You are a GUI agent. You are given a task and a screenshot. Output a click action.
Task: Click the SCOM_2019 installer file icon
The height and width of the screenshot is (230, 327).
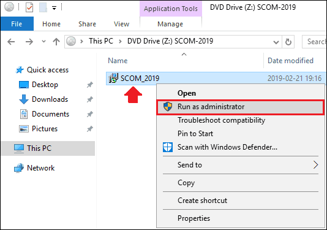coord(113,79)
